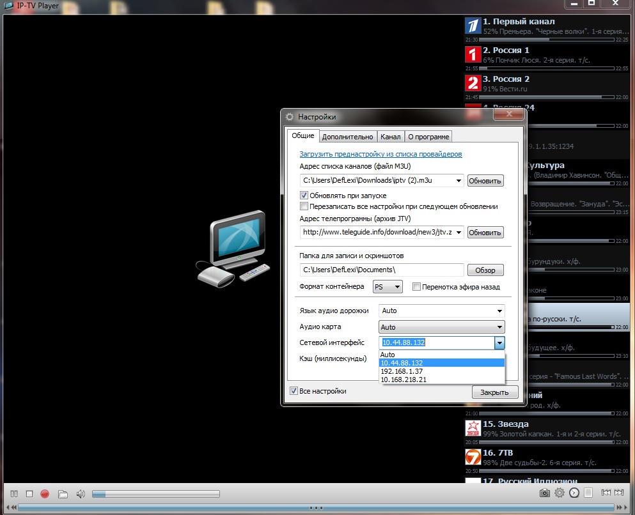Viewport: 635px width, 515px height.
Task: Click the IP-TV Player title bar icon
Action: pos(8,6)
